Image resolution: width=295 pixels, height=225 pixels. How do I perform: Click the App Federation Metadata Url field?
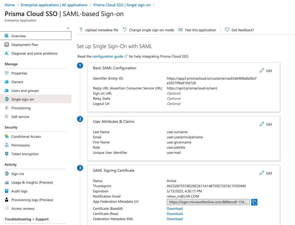click(x=208, y=202)
